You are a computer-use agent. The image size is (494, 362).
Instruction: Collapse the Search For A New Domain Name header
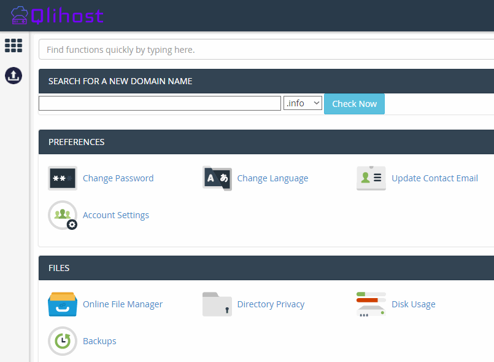tap(266, 81)
